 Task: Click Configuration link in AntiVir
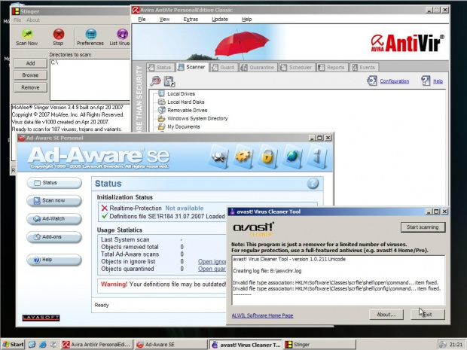click(x=395, y=81)
